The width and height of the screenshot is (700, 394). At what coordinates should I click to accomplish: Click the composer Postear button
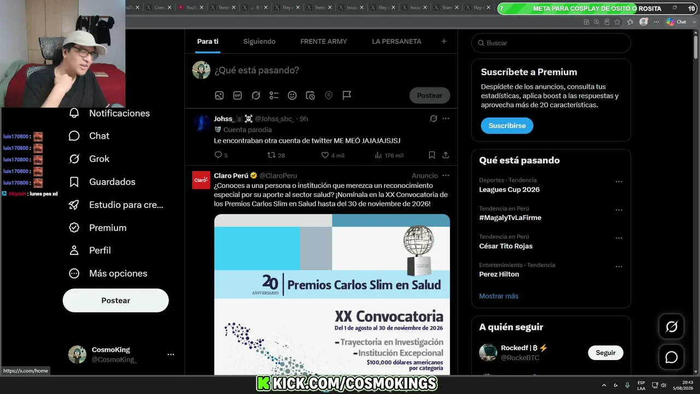coord(430,95)
